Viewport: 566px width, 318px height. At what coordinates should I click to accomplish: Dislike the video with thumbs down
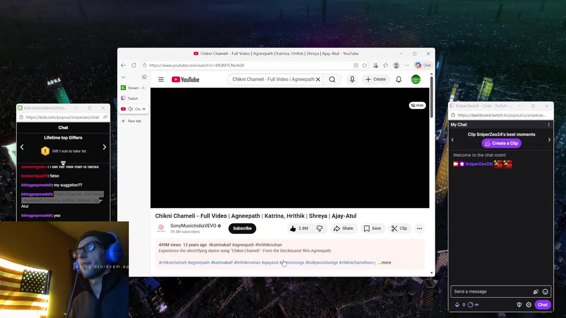(x=319, y=228)
